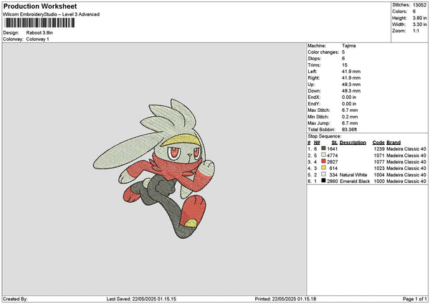
Task: Click the Description column header
Action: pyautogui.click(x=353, y=143)
